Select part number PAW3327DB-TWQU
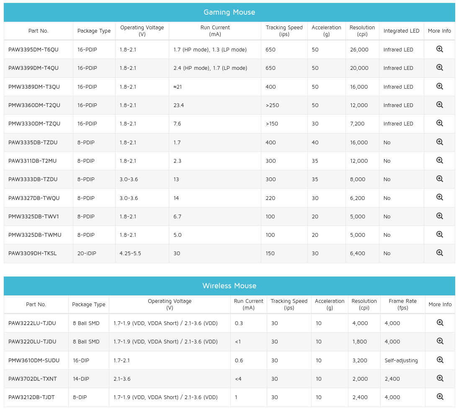Viewport: 464px width, 415px height. coord(34,198)
